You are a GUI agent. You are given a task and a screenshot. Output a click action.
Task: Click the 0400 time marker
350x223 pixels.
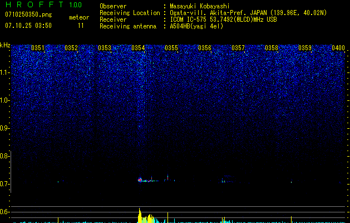338,48
